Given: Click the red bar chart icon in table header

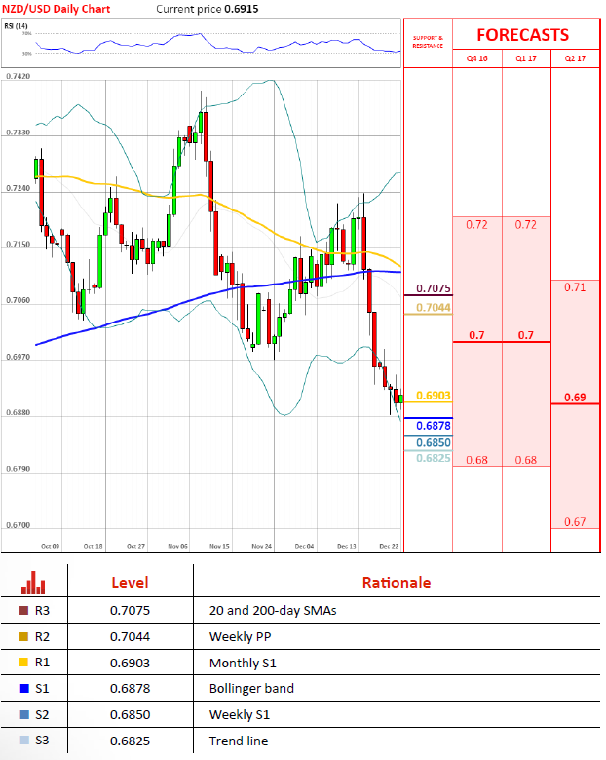Looking at the screenshot, I should [33, 583].
